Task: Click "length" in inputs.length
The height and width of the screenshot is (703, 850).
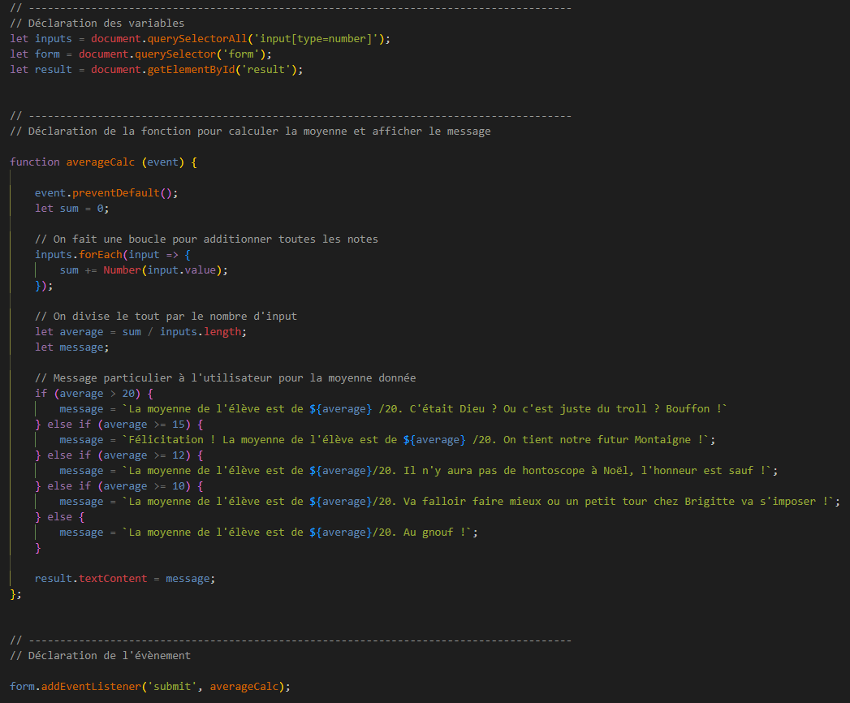Action: (x=222, y=332)
